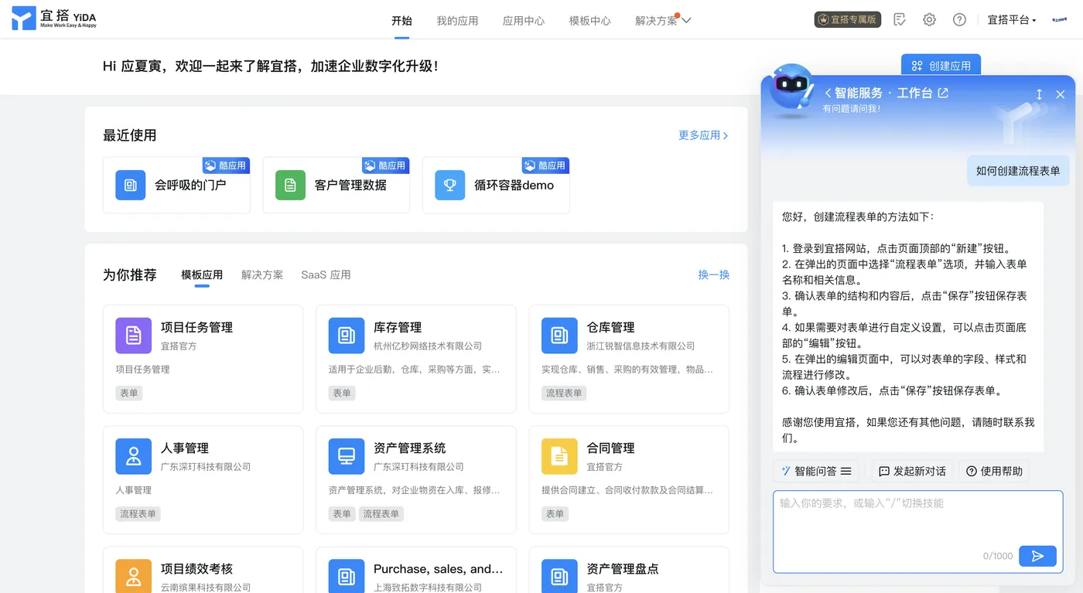Click the 酷应用 badge on 会呼吸的门户
This screenshot has width=1083, height=593.
tap(226, 165)
